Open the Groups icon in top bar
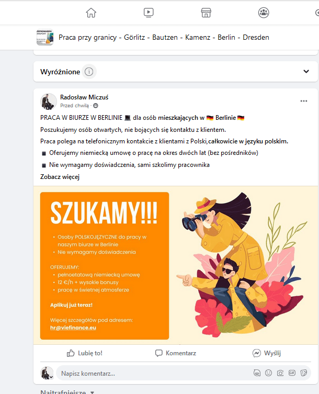Screen dimensions: 319x394 (264, 13)
